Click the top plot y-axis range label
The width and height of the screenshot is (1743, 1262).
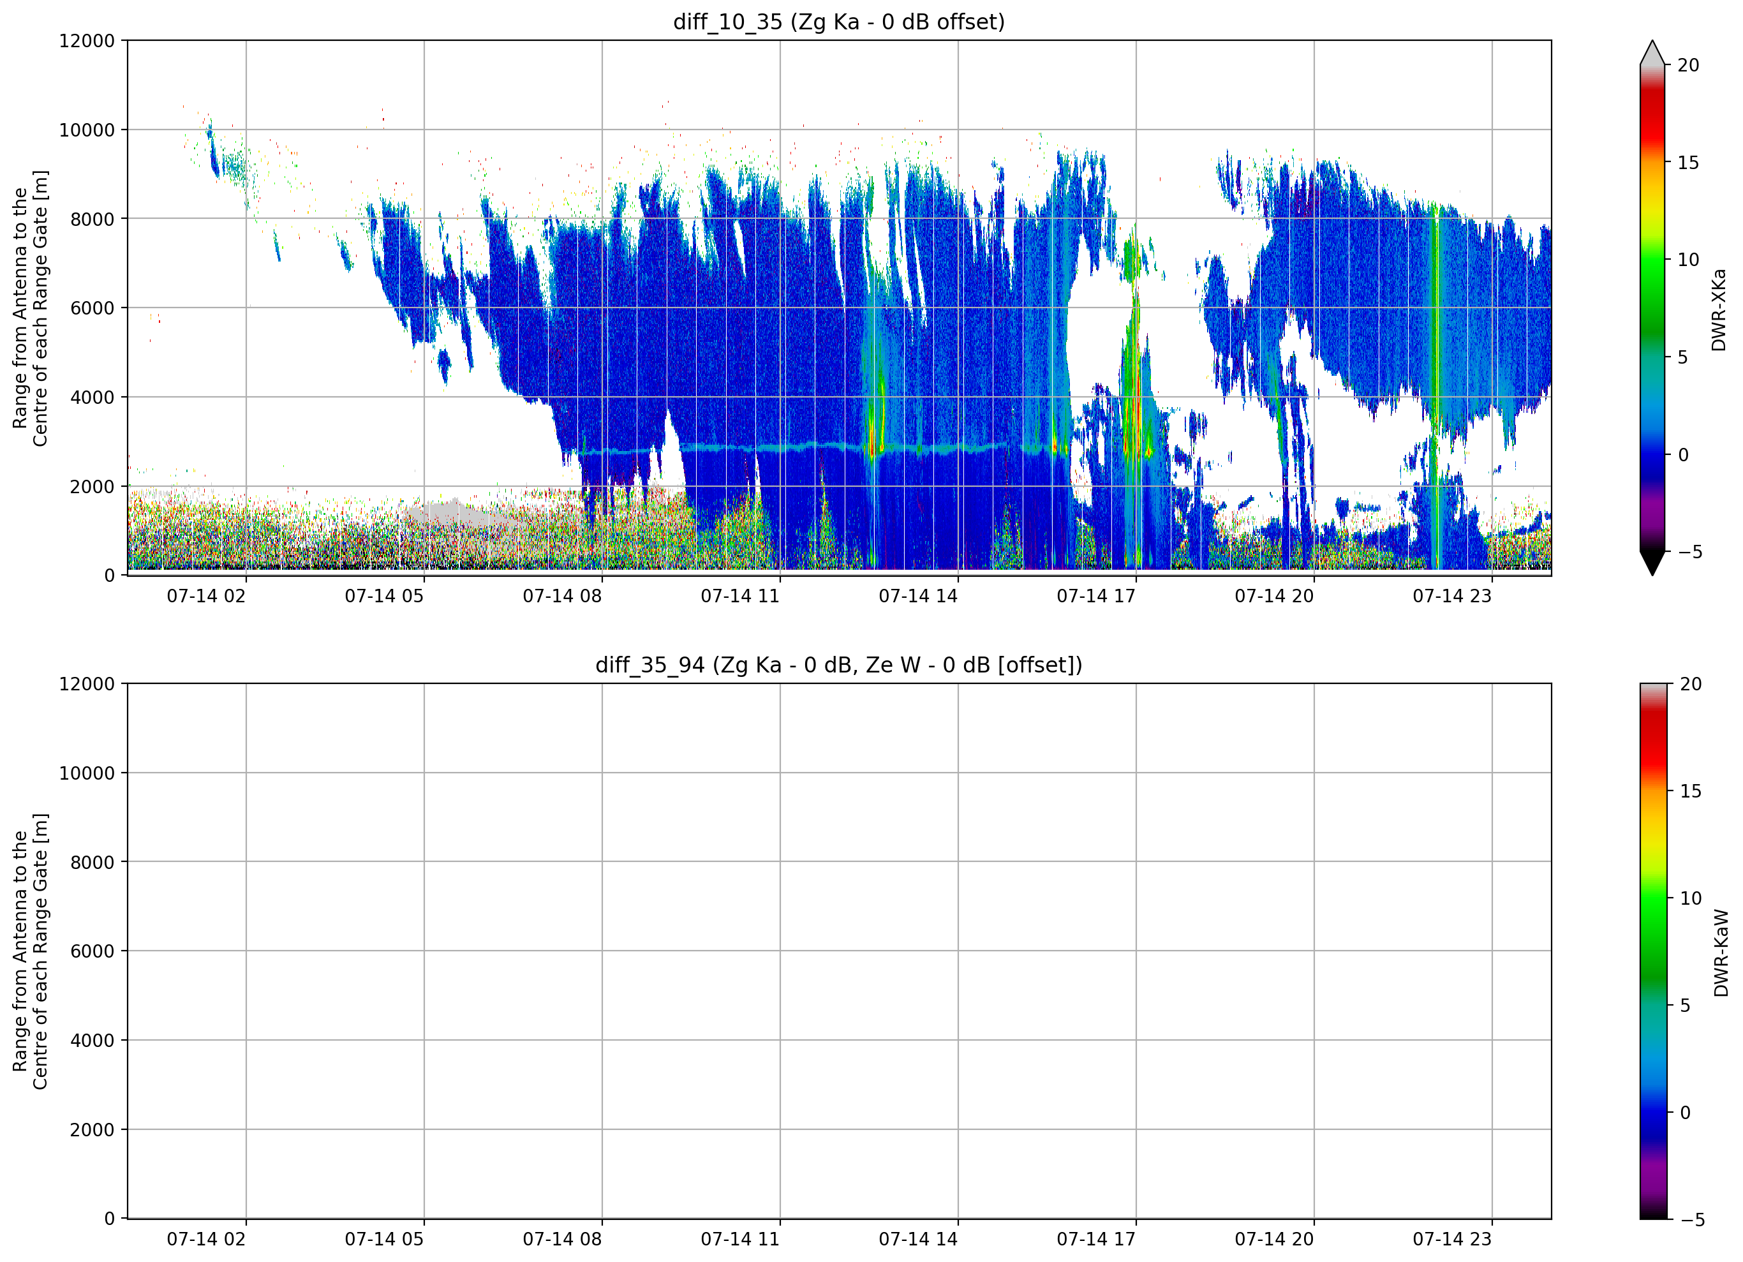(x=30, y=308)
